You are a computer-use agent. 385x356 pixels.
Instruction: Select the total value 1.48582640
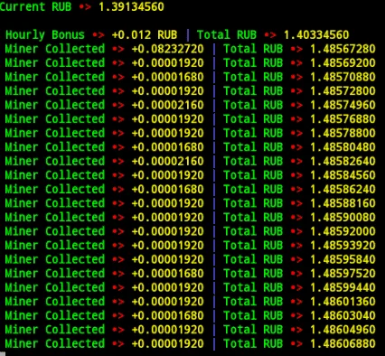343,161
